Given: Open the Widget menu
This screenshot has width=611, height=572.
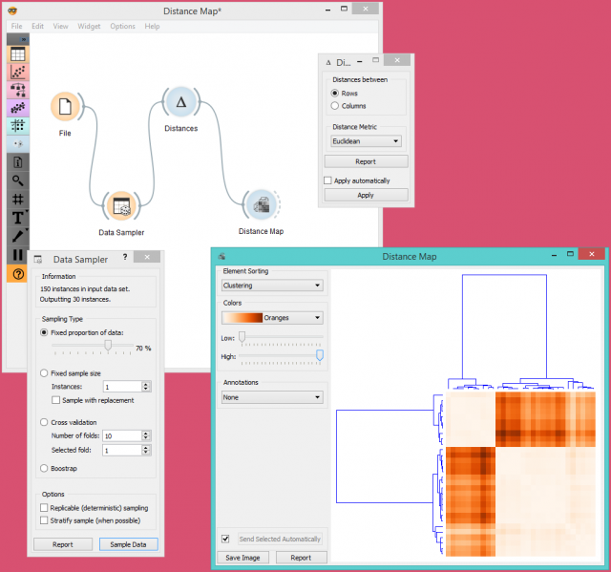Looking at the screenshot, I should tap(89, 26).
